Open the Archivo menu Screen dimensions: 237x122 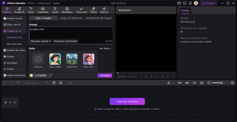[x=31, y=3]
